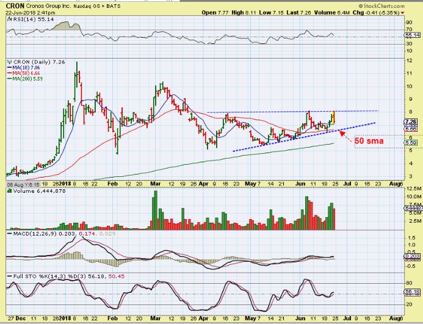Click the line marker before Full STO label
The height and width of the screenshot is (324, 423).
(10, 276)
